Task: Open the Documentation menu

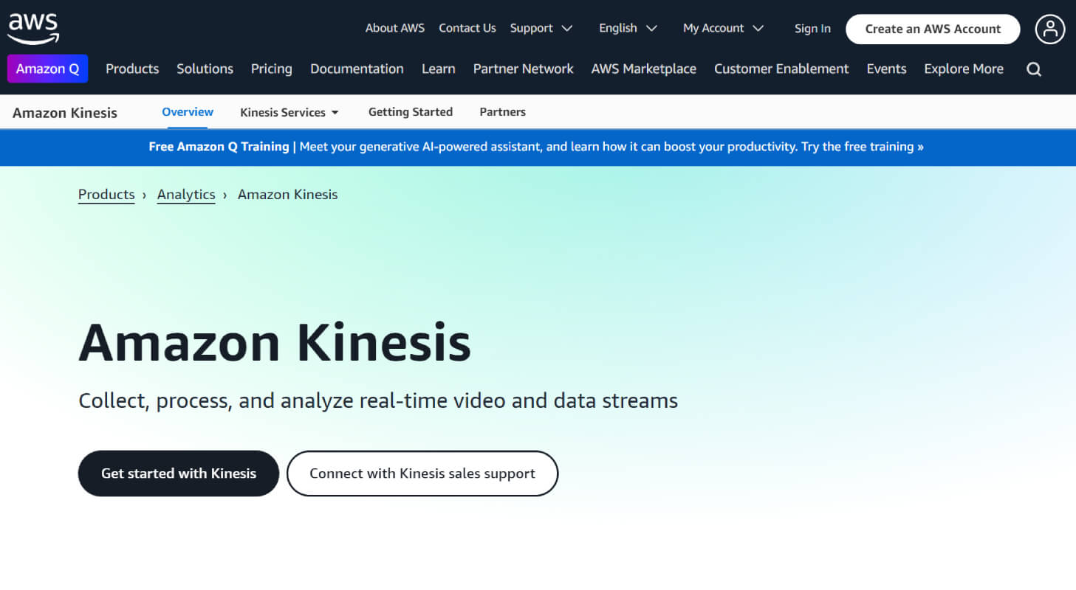Action: pyautogui.click(x=357, y=69)
